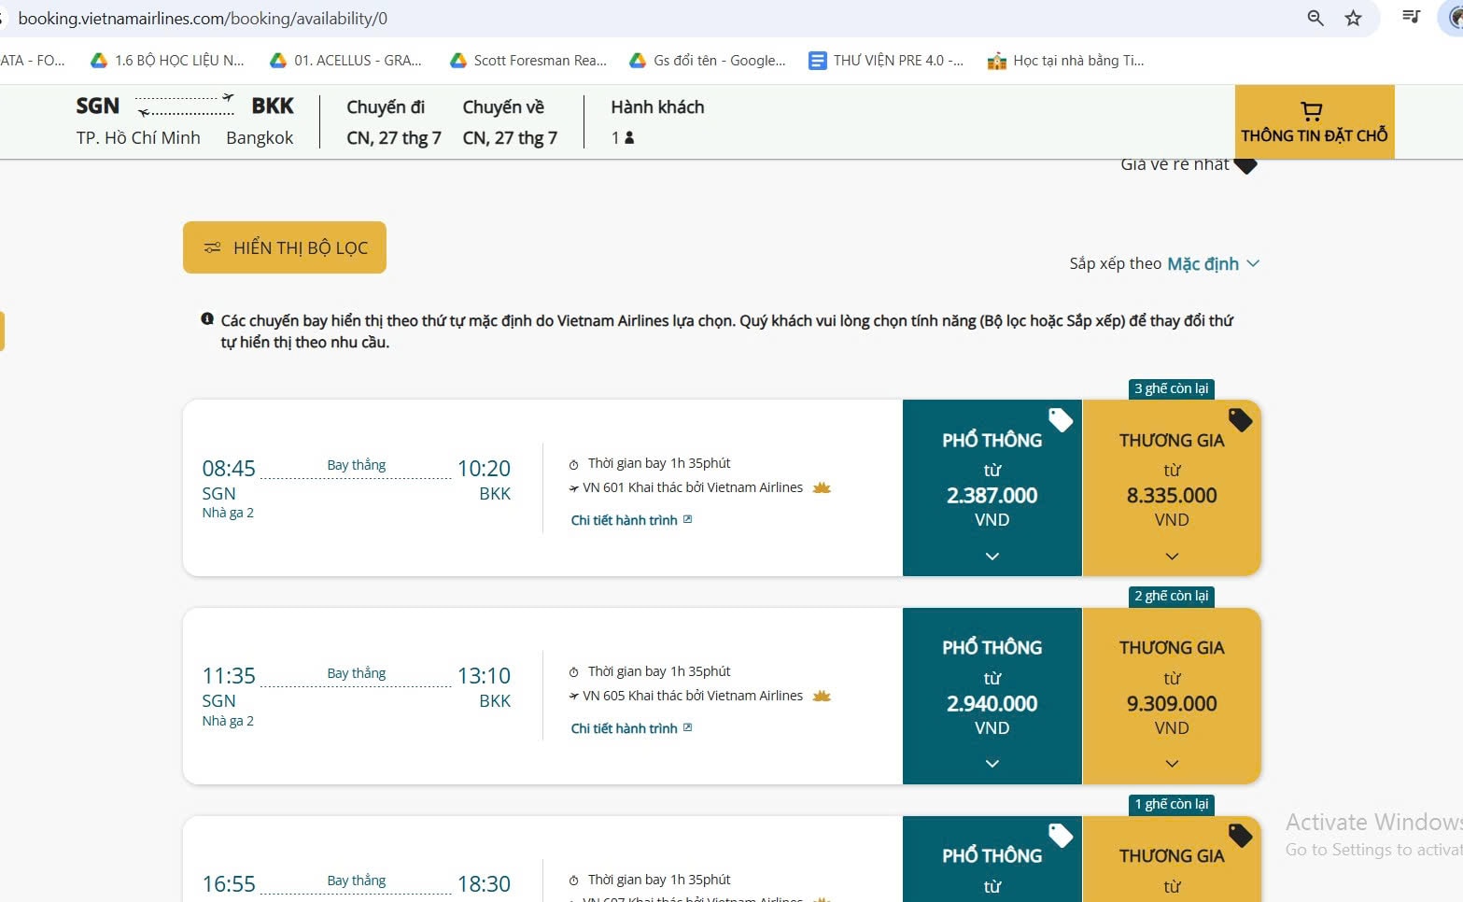
Task: Click Thời gian bay text of 16:55 flight
Action: coord(659,880)
